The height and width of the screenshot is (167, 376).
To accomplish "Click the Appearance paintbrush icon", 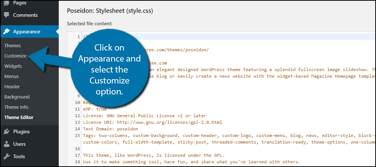I will [x=7, y=31].
